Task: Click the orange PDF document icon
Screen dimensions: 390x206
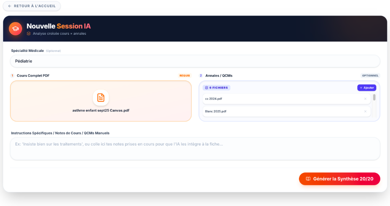Action: 101,98
